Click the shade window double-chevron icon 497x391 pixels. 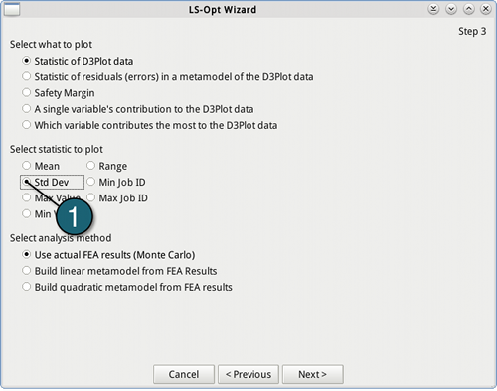(x=433, y=9)
